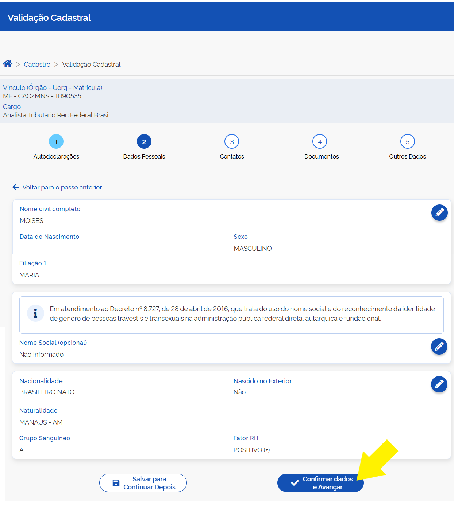Open step 4 Documentos

pos(320,142)
